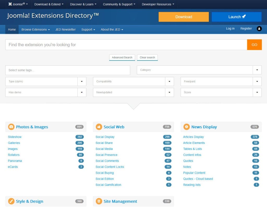Click the 891 count badge for Photos & Images
Viewport: 267px width, 207px height.
(x=79, y=127)
